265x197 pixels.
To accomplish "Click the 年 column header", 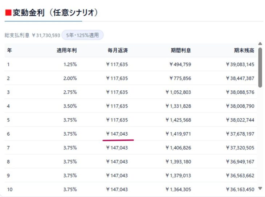I will [9, 50].
